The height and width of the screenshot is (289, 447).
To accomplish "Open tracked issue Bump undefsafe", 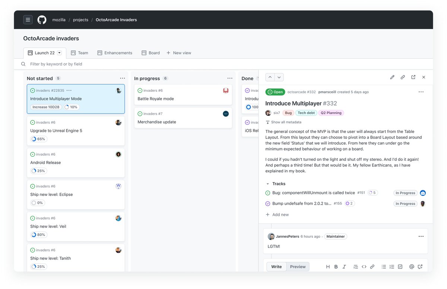I will tap(302, 204).
